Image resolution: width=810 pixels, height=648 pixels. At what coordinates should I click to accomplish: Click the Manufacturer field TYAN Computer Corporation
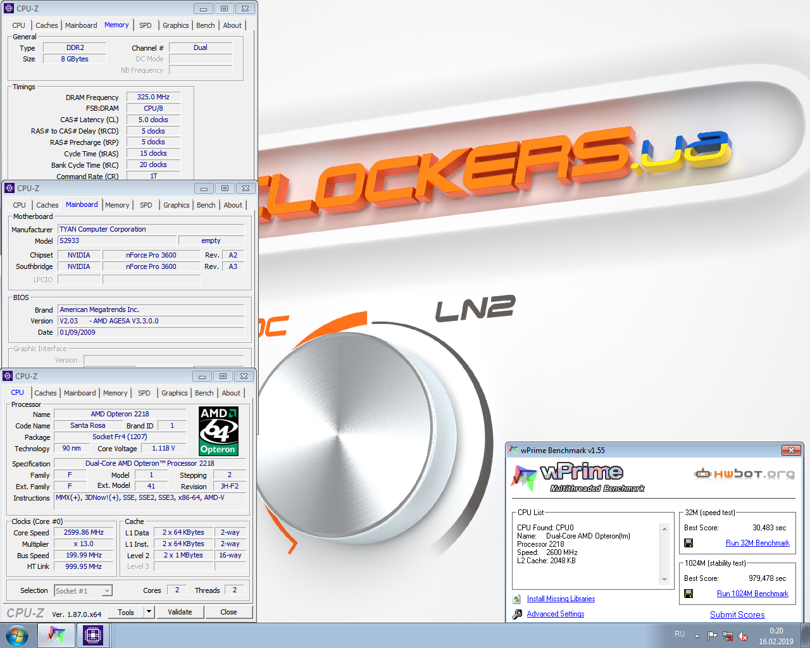(x=151, y=229)
